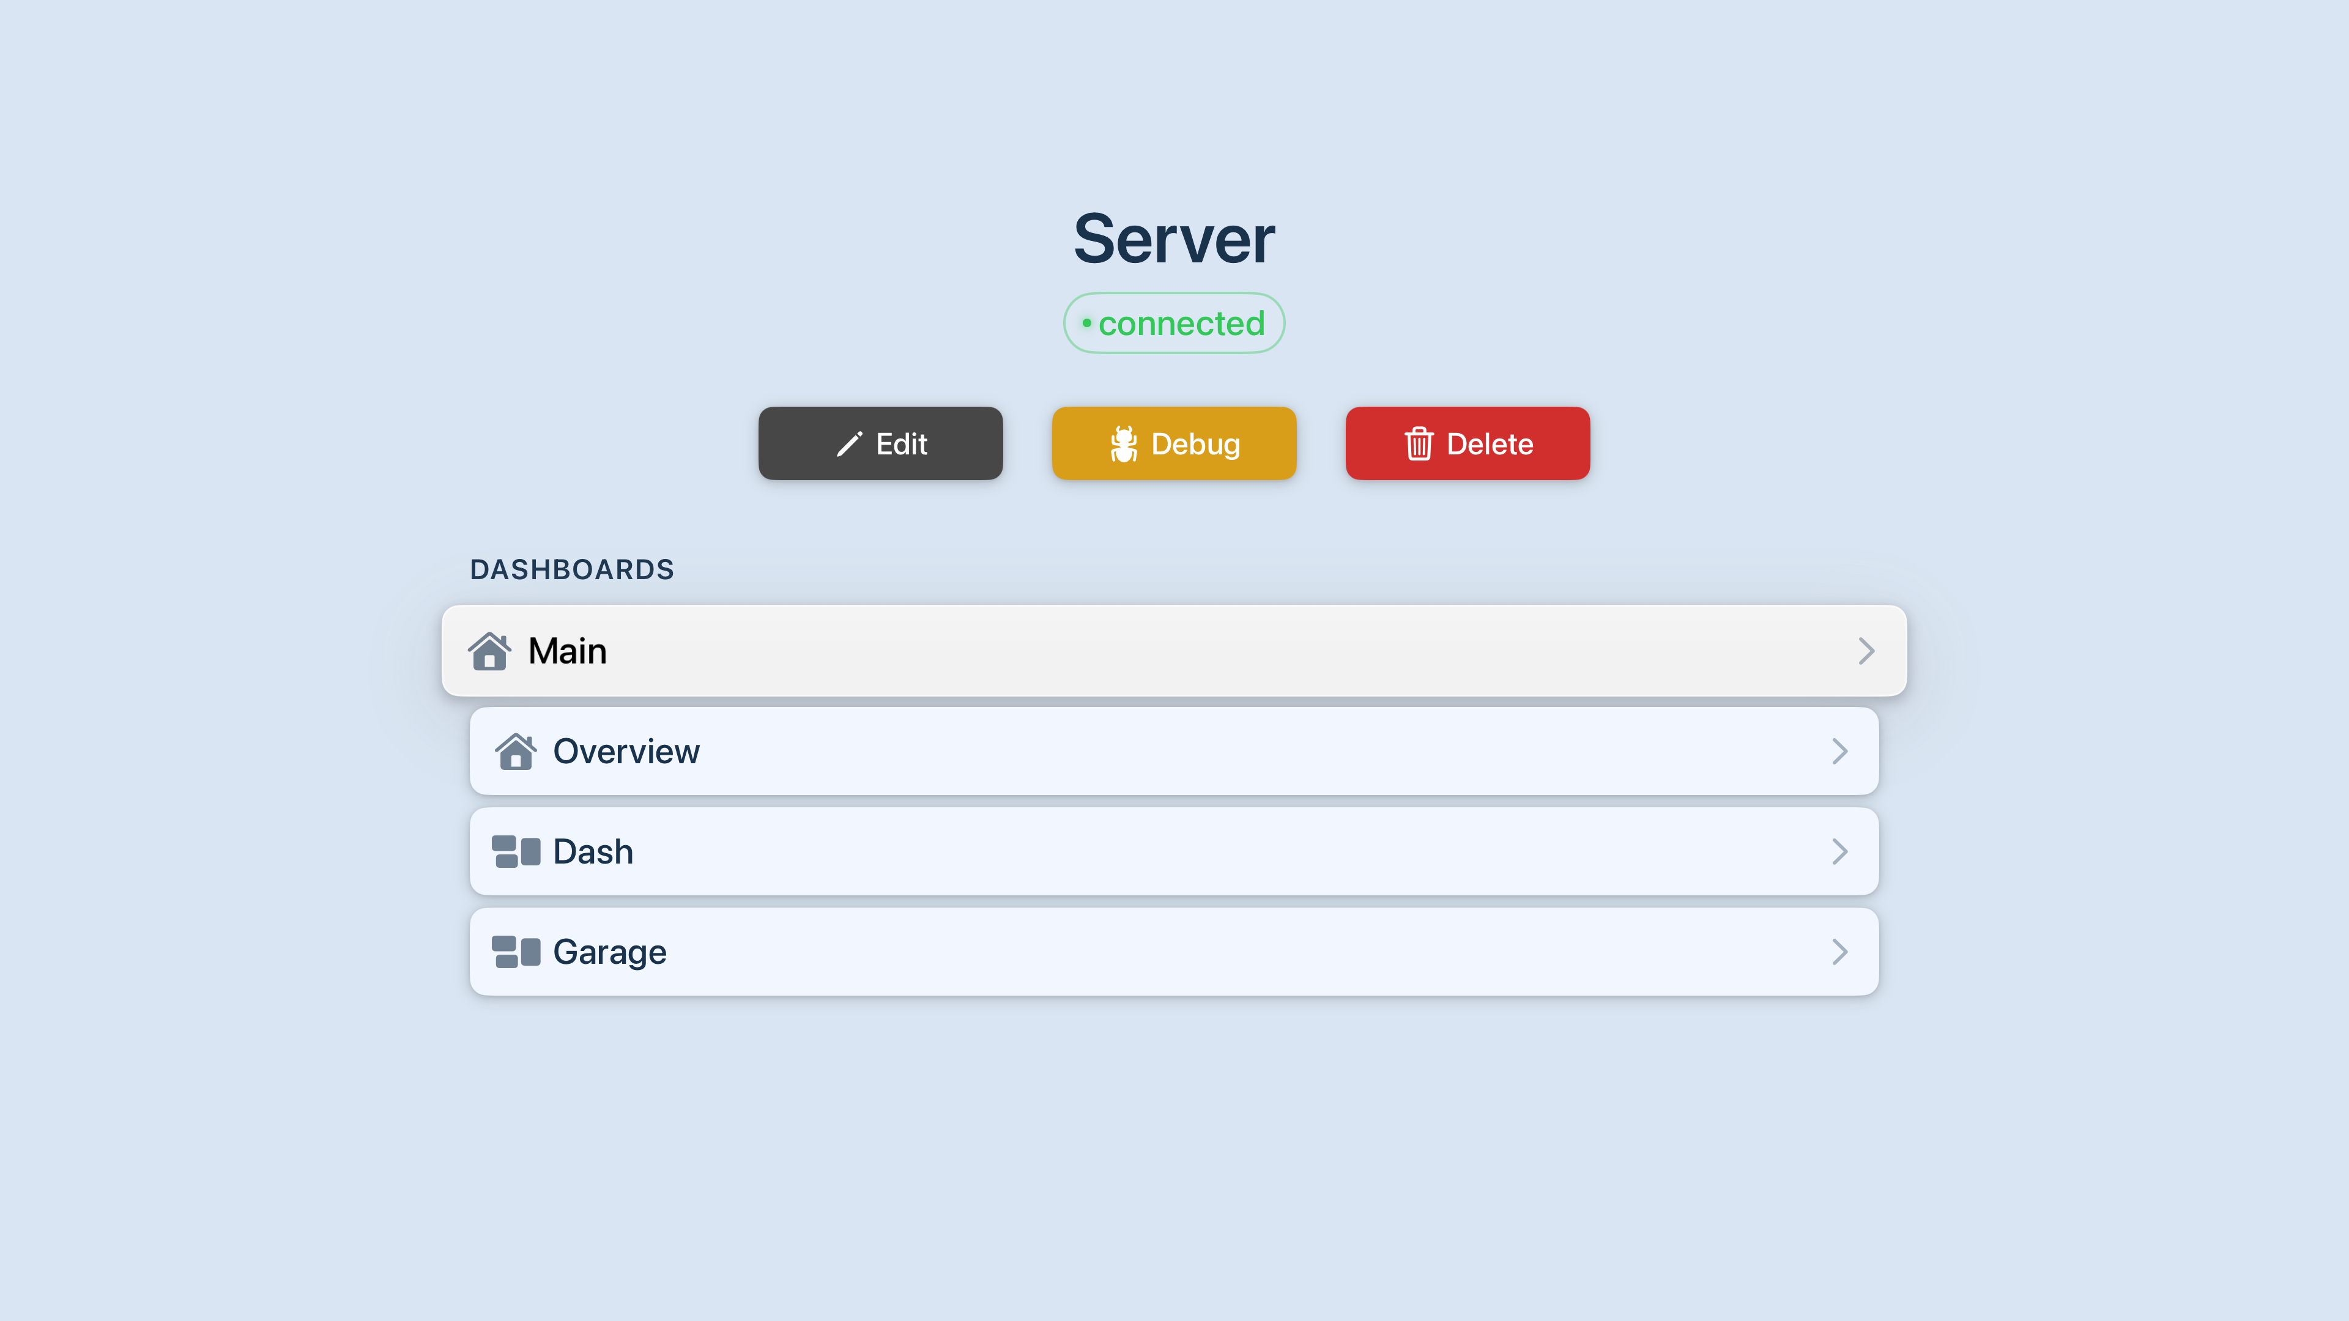Click the dashboard grid icon beside Dash
The image size is (2349, 1321).
click(516, 851)
